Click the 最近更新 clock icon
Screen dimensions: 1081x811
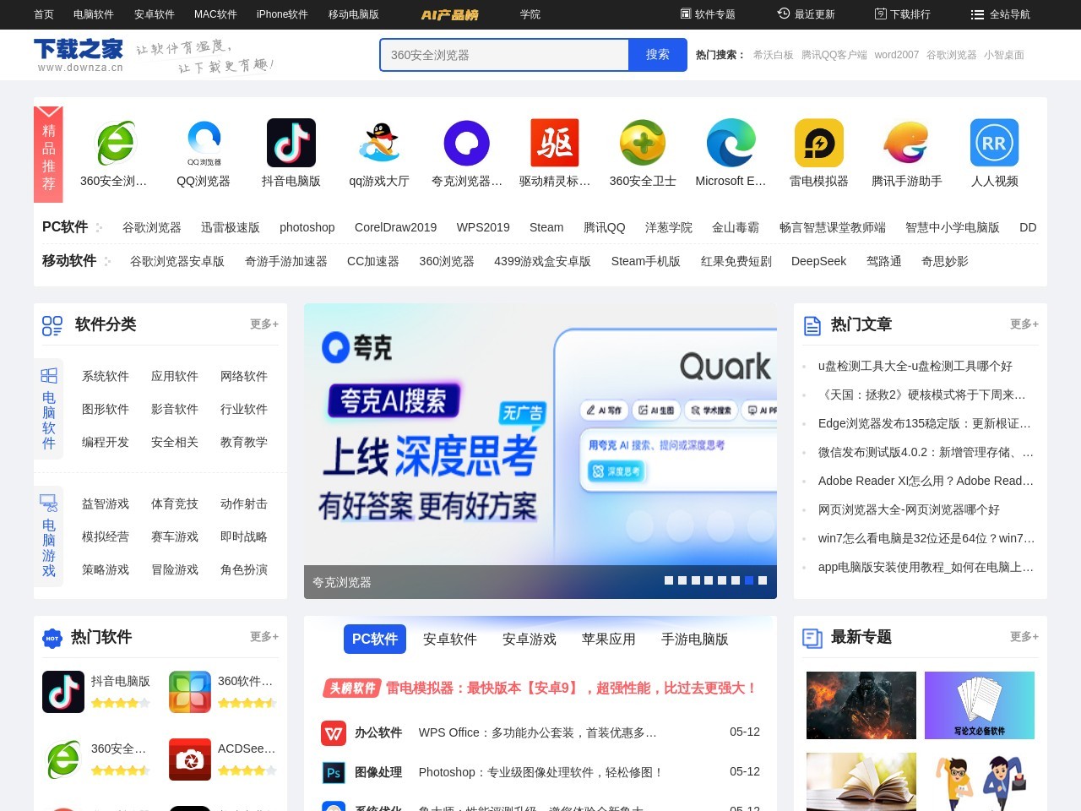point(784,14)
